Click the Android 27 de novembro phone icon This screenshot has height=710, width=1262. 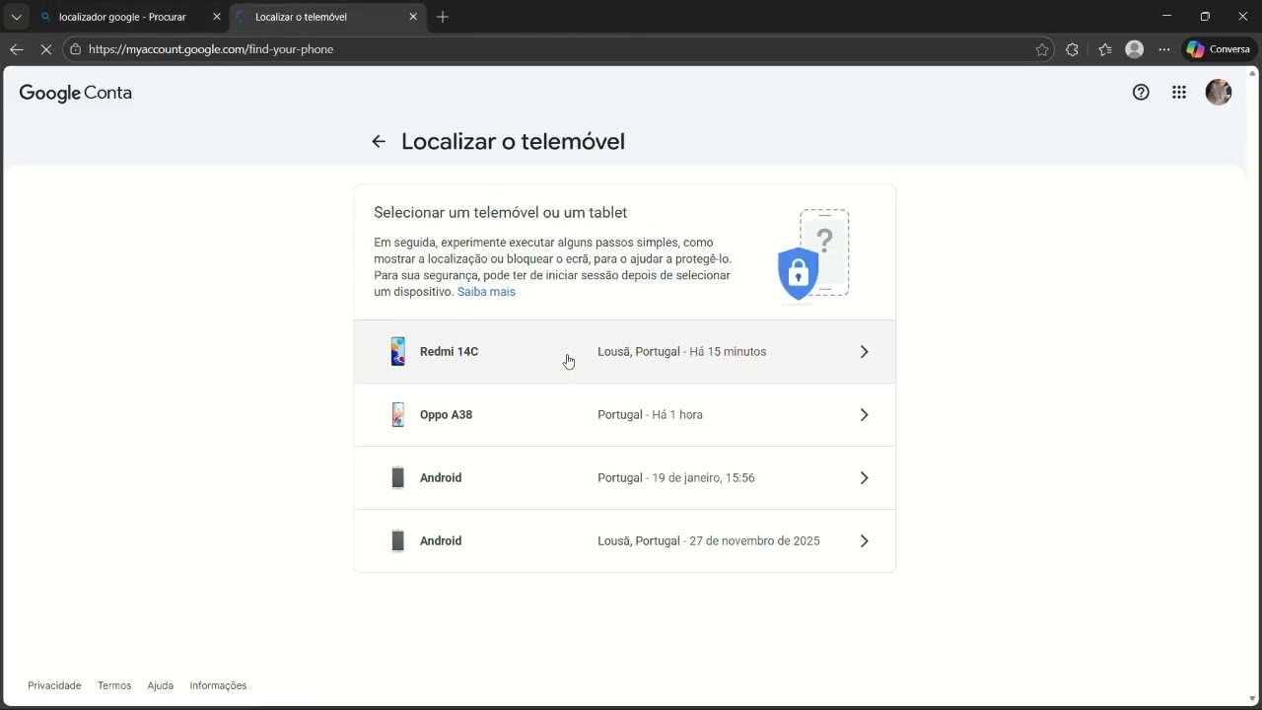tap(397, 541)
